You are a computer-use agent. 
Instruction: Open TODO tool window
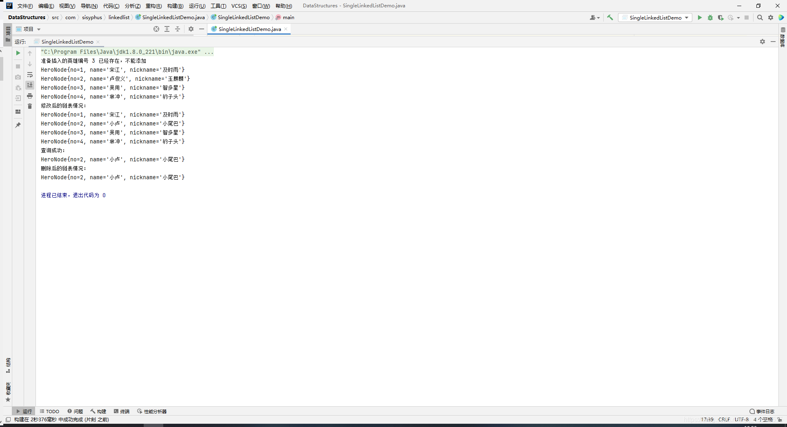click(49, 411)
